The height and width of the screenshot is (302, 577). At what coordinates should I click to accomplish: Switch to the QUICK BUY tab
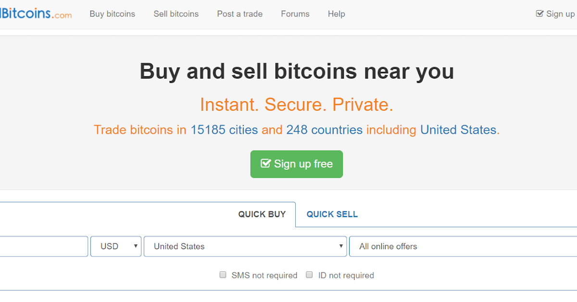(x=262, y=214)
